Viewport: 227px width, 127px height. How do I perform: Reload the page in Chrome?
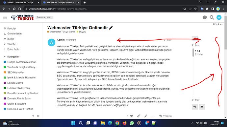point(14,9)
